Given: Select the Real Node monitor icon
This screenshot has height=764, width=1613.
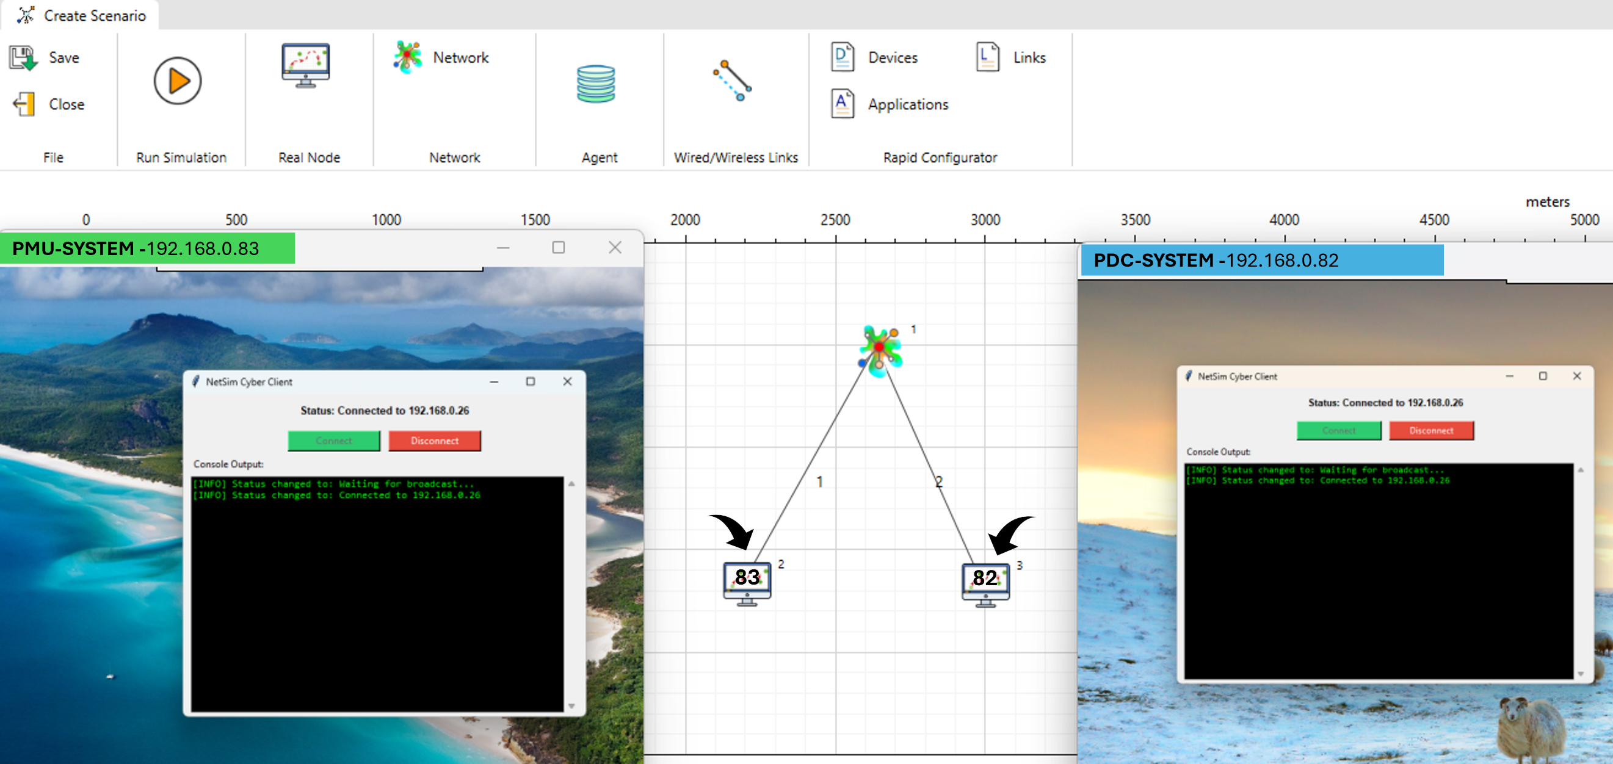Looking at the screenshot, I should click(x=305, y=66).
